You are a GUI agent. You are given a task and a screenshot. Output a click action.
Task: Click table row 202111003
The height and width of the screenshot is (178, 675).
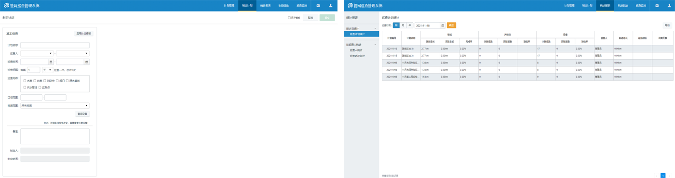[527, 77]
